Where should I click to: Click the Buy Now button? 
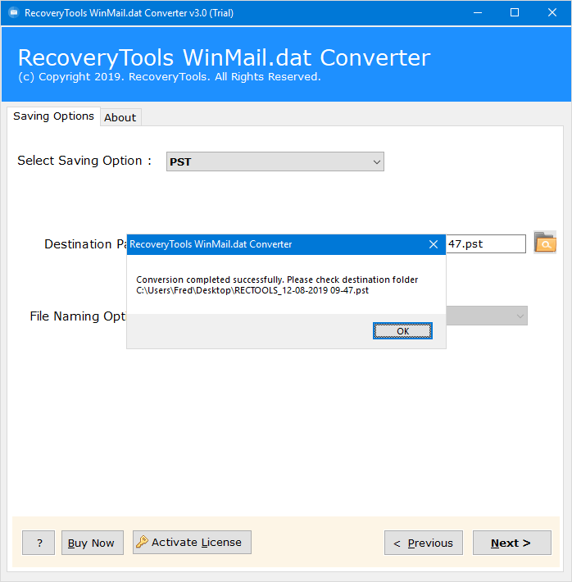[x=92, y=543]
